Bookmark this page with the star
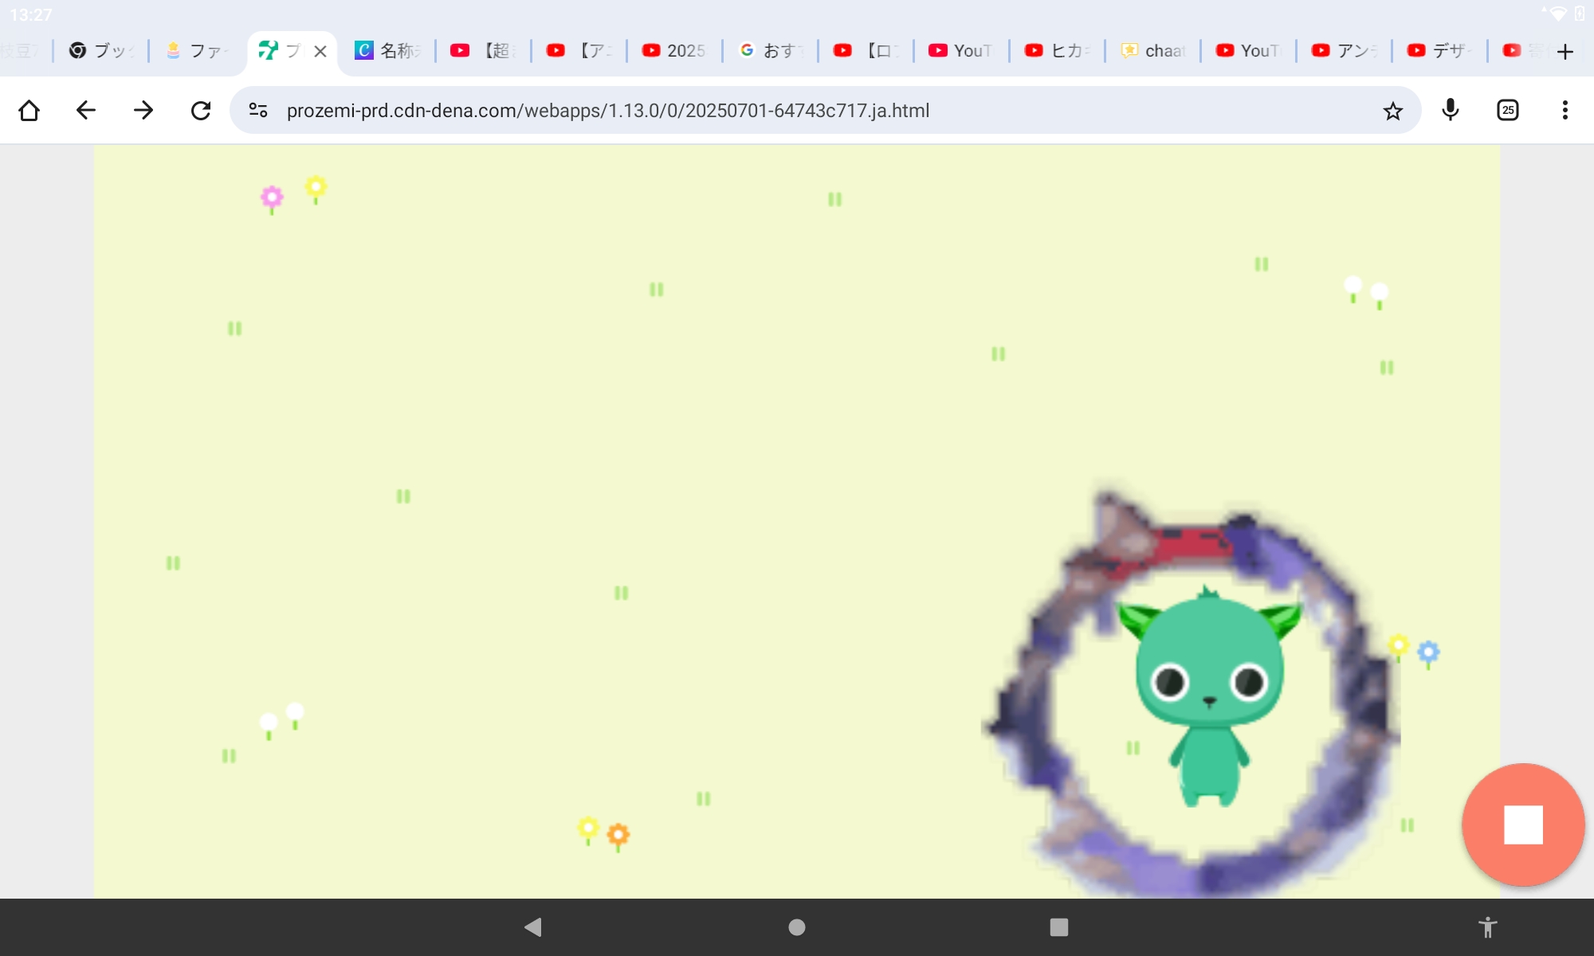The width and height of the screenshot is (1594, 956). coord(1392,111)
